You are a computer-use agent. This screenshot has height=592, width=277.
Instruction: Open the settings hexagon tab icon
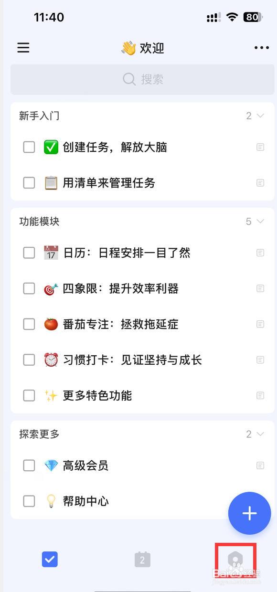(x=235, y=559)
